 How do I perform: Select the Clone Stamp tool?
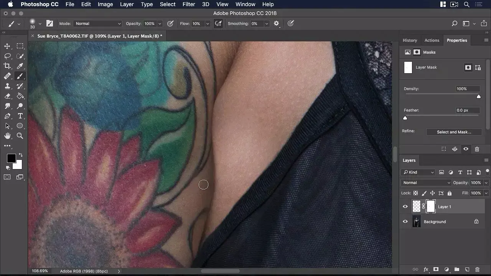[x=7, y=86]
